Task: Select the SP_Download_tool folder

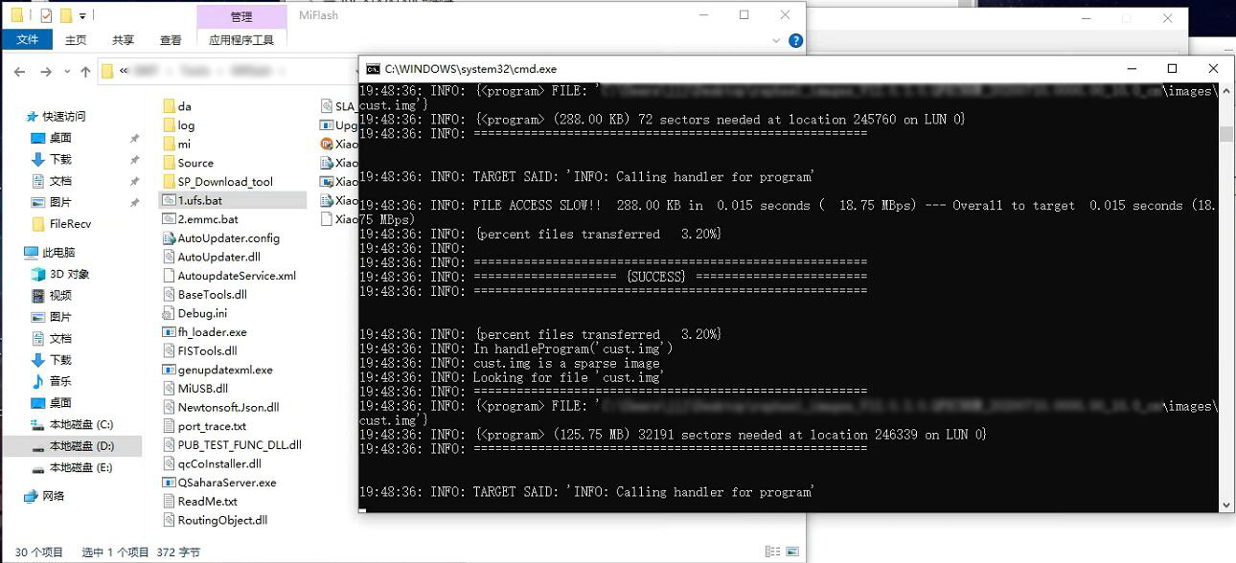Action: click(225, 182)
